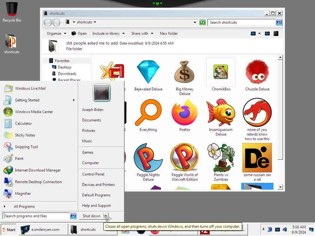Click the Open button in Explorer toolbar
Image resolution: width=315 pixels, height=236 pixels.
(79, 33)
